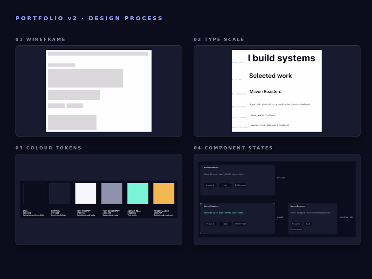
Task: Click the '02 TYPE SCALE' section heading
Action: [x=219, y=39]
